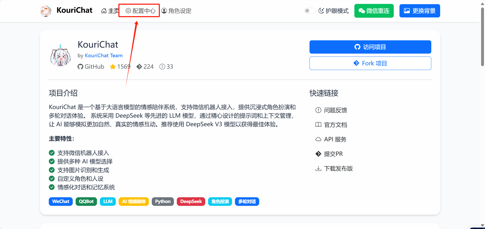Open the 下载发布版 quick link
The width and height of the screenshot is (485, 229).
pyautogui.click(x=334, y=169)
